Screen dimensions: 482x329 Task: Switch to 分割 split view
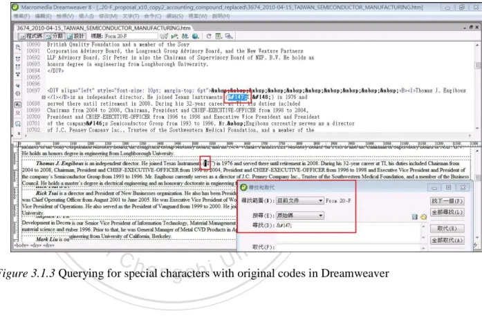pyautogui.click(x=54, y=36)
